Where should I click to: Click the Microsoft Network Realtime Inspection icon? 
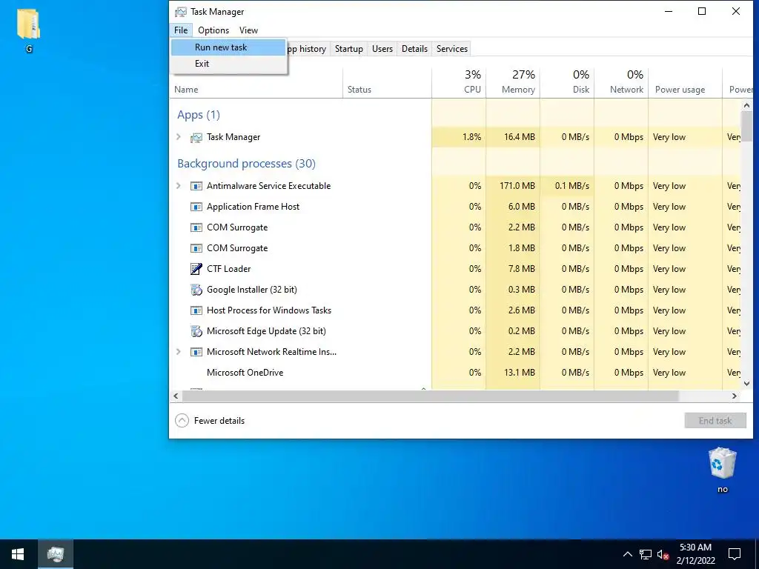pyautogui.click(x=196, y=352)
